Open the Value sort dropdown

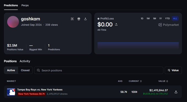(x=173, y=70)
